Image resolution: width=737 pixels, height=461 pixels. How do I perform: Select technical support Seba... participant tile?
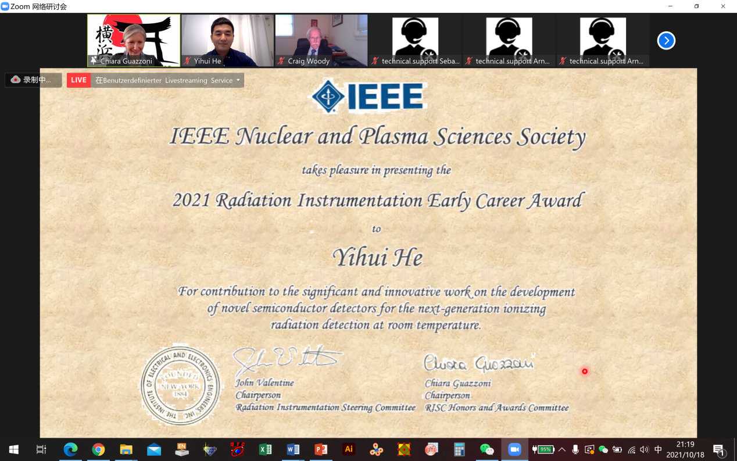tap(415, 40)
